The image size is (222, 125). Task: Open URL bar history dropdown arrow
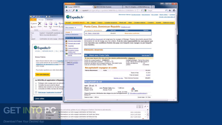click(140, 10)
